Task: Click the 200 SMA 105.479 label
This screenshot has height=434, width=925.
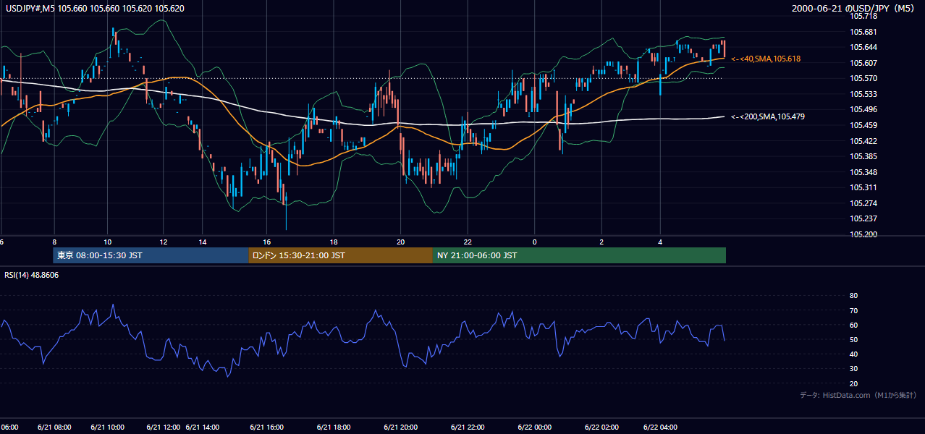Action: click(x=768, y=116)
